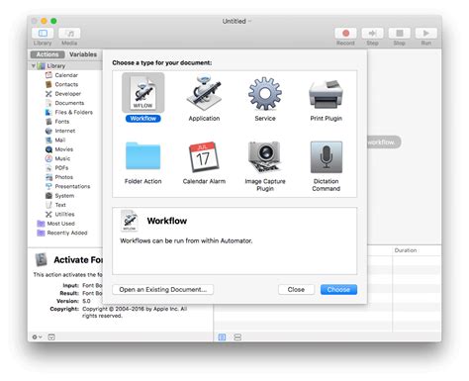The width and height of the screenshot is (469, 381).
Task: Confirm with the Choose button
Action: pos(338,289)
